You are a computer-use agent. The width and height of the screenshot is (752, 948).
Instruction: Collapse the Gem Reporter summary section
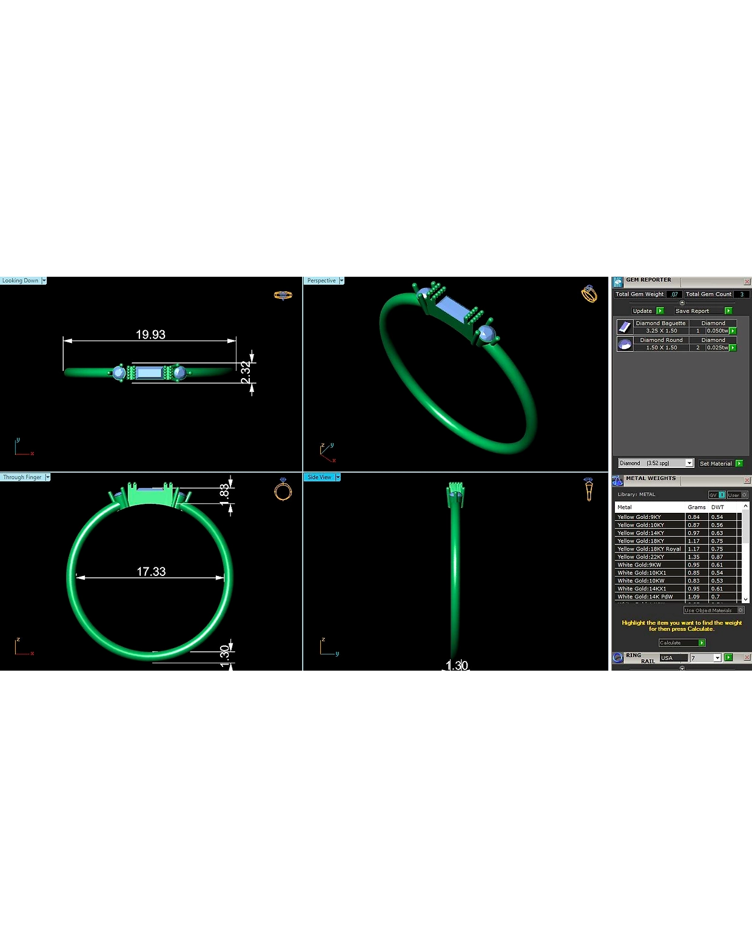tap(682, 302)
